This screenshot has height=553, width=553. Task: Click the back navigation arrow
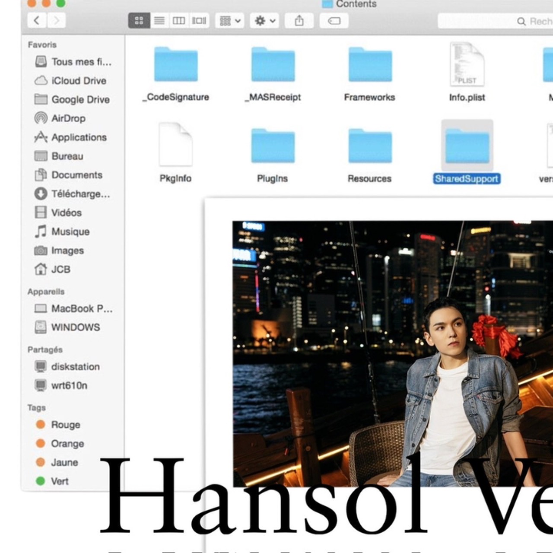click(x=37, y=20)
